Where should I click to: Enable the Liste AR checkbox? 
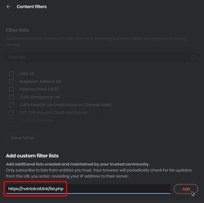(11, 74)
